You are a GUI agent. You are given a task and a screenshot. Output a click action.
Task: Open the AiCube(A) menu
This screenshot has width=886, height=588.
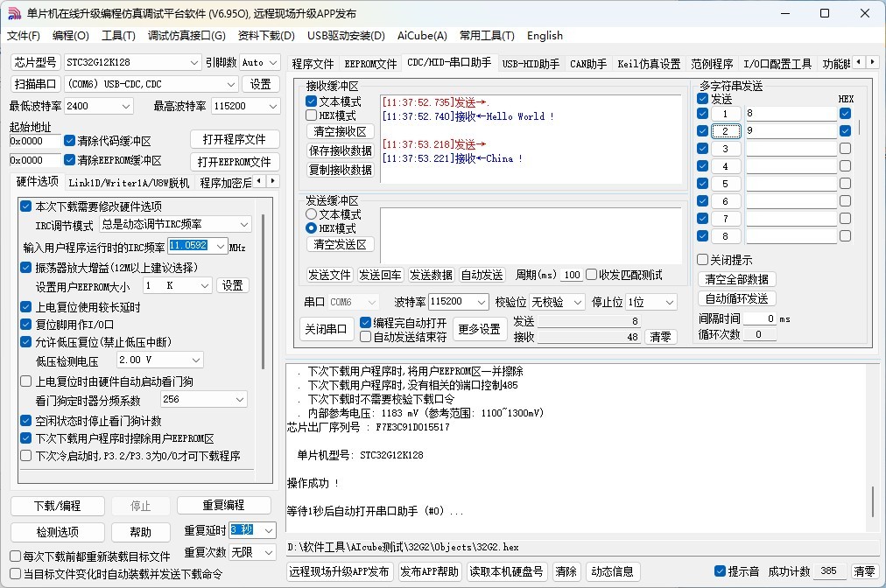(x=422, y=36)
